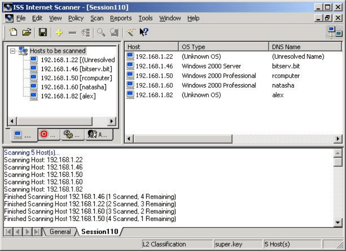Click the magnifying glass scan icon

tap(101, 32)
